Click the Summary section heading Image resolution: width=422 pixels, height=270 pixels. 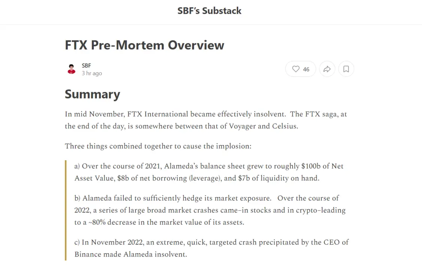[x=92, y=94]
